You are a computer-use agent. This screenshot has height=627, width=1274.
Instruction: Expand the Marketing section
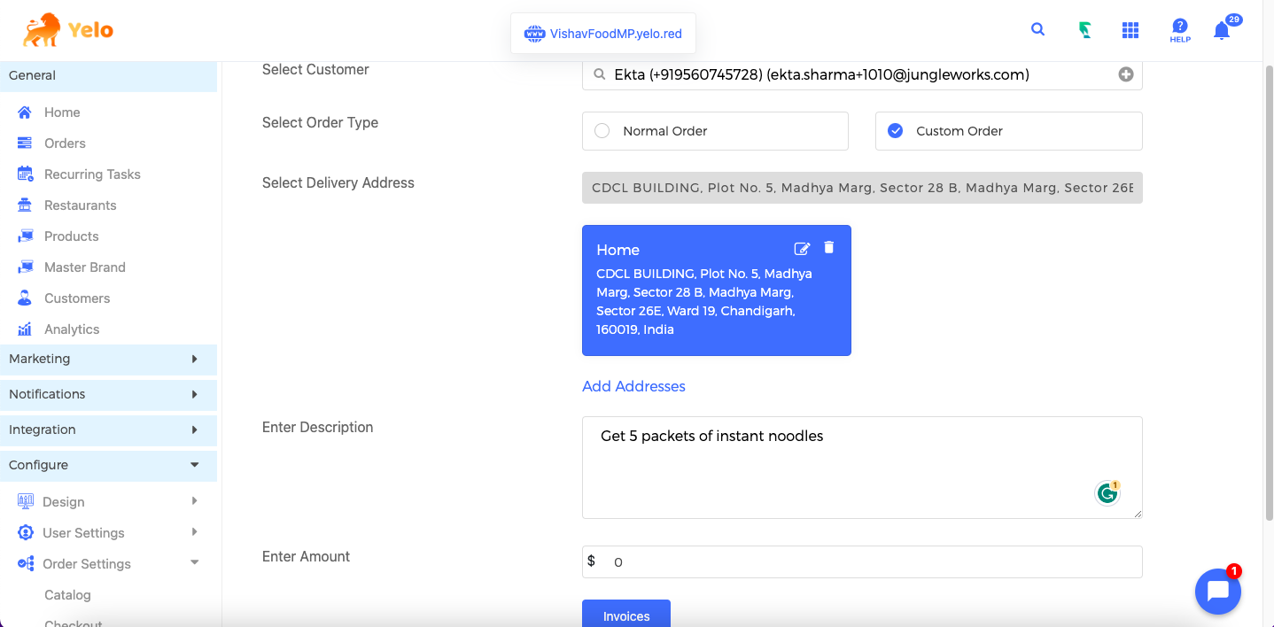[108, 360]
